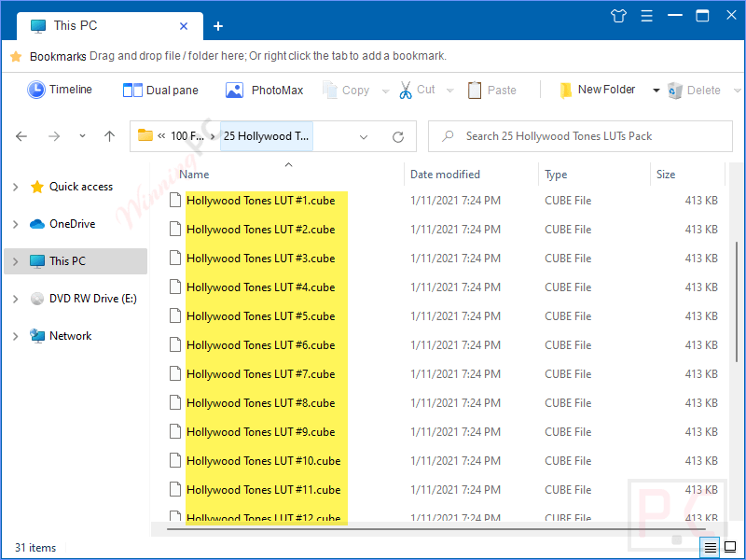Expand DVD RW Drive (E:) node
The image size is (746, 560).
click(15, 299)
